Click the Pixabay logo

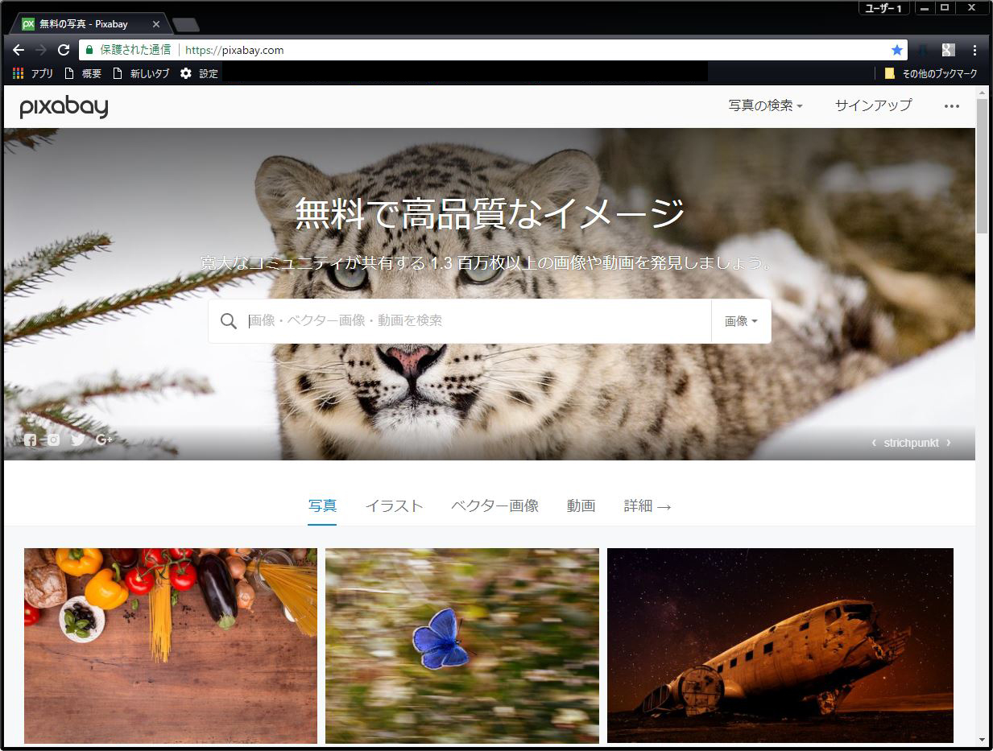pyautogui.click(x=64, y=107)
